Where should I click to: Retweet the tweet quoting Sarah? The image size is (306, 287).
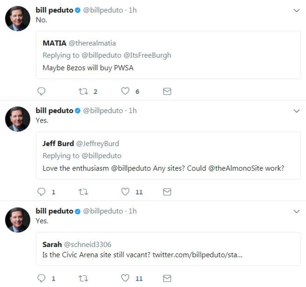coord(83,278)
